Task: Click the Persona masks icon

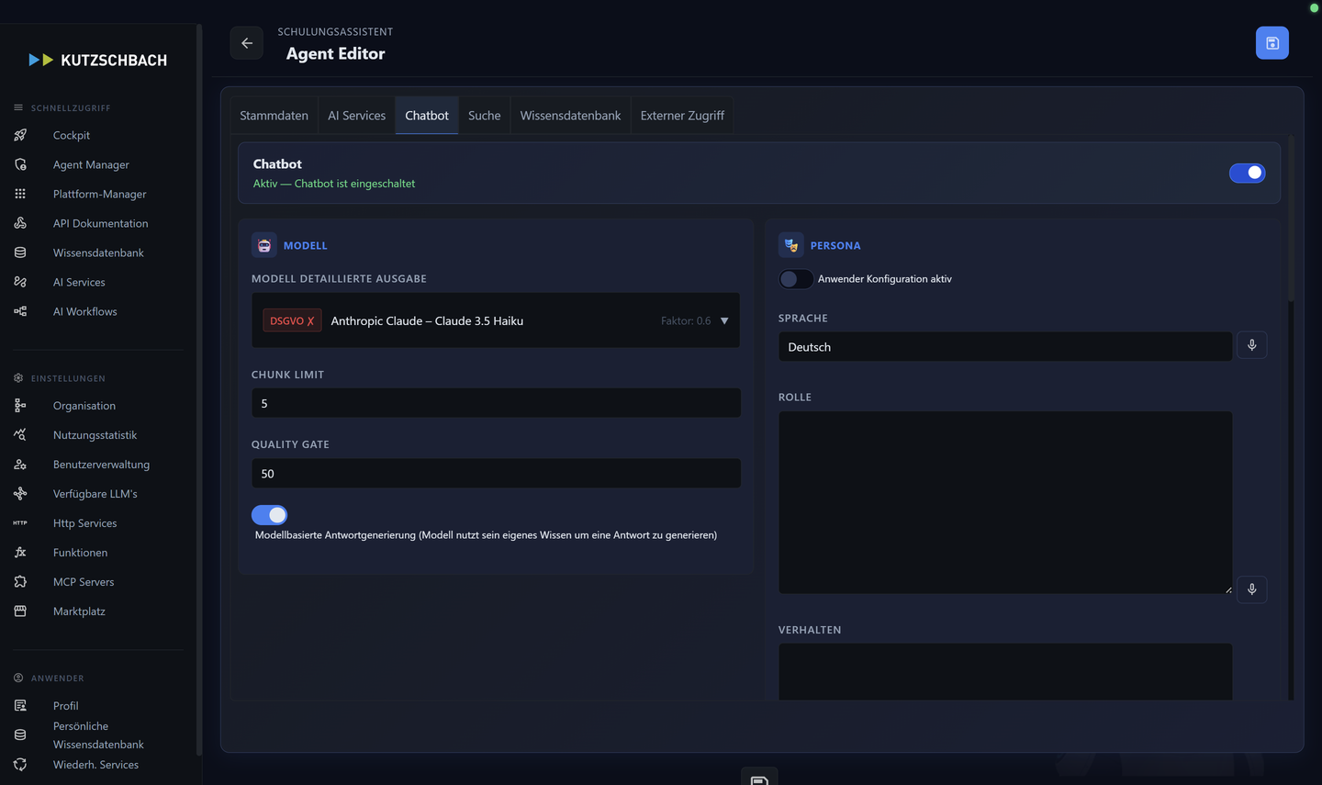Action: [791, 245]
